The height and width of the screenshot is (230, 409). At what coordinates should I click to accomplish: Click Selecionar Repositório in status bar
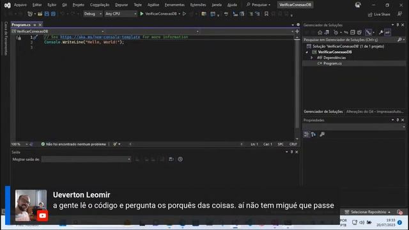[x=367, y=212]
